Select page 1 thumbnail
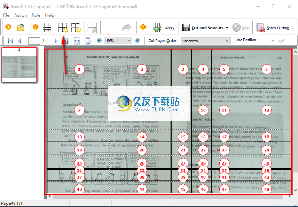 click(x=19, y=65)
